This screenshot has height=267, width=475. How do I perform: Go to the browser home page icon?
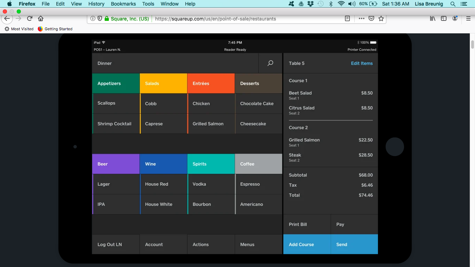[41, 19]
